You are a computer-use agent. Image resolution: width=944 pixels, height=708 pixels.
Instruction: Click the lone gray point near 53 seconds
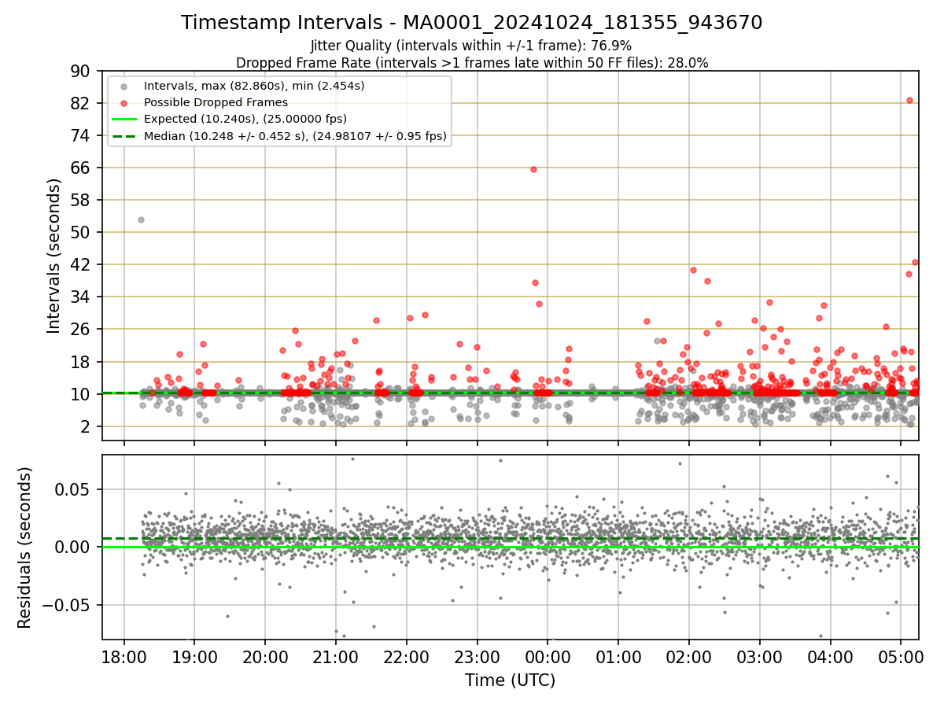click(141, 219)
